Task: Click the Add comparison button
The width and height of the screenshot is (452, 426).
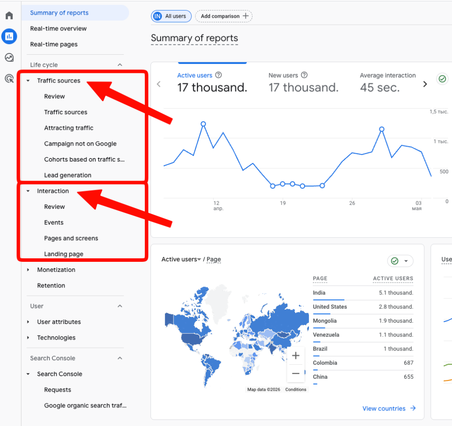Action: [224, 16]
